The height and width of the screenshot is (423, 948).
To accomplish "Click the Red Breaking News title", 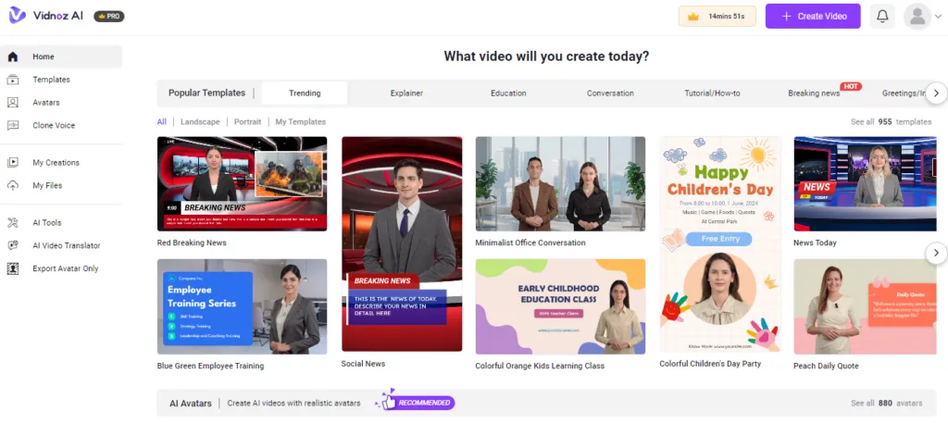I will [192, 243].
